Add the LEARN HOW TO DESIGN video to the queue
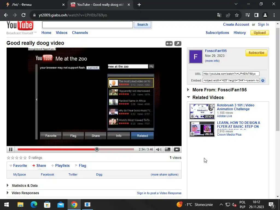The height and width of the screenshot is (210, 280). tap(192, 134)
